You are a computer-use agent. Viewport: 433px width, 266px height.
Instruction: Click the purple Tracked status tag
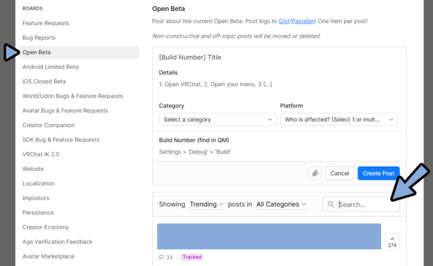point(192,257)
